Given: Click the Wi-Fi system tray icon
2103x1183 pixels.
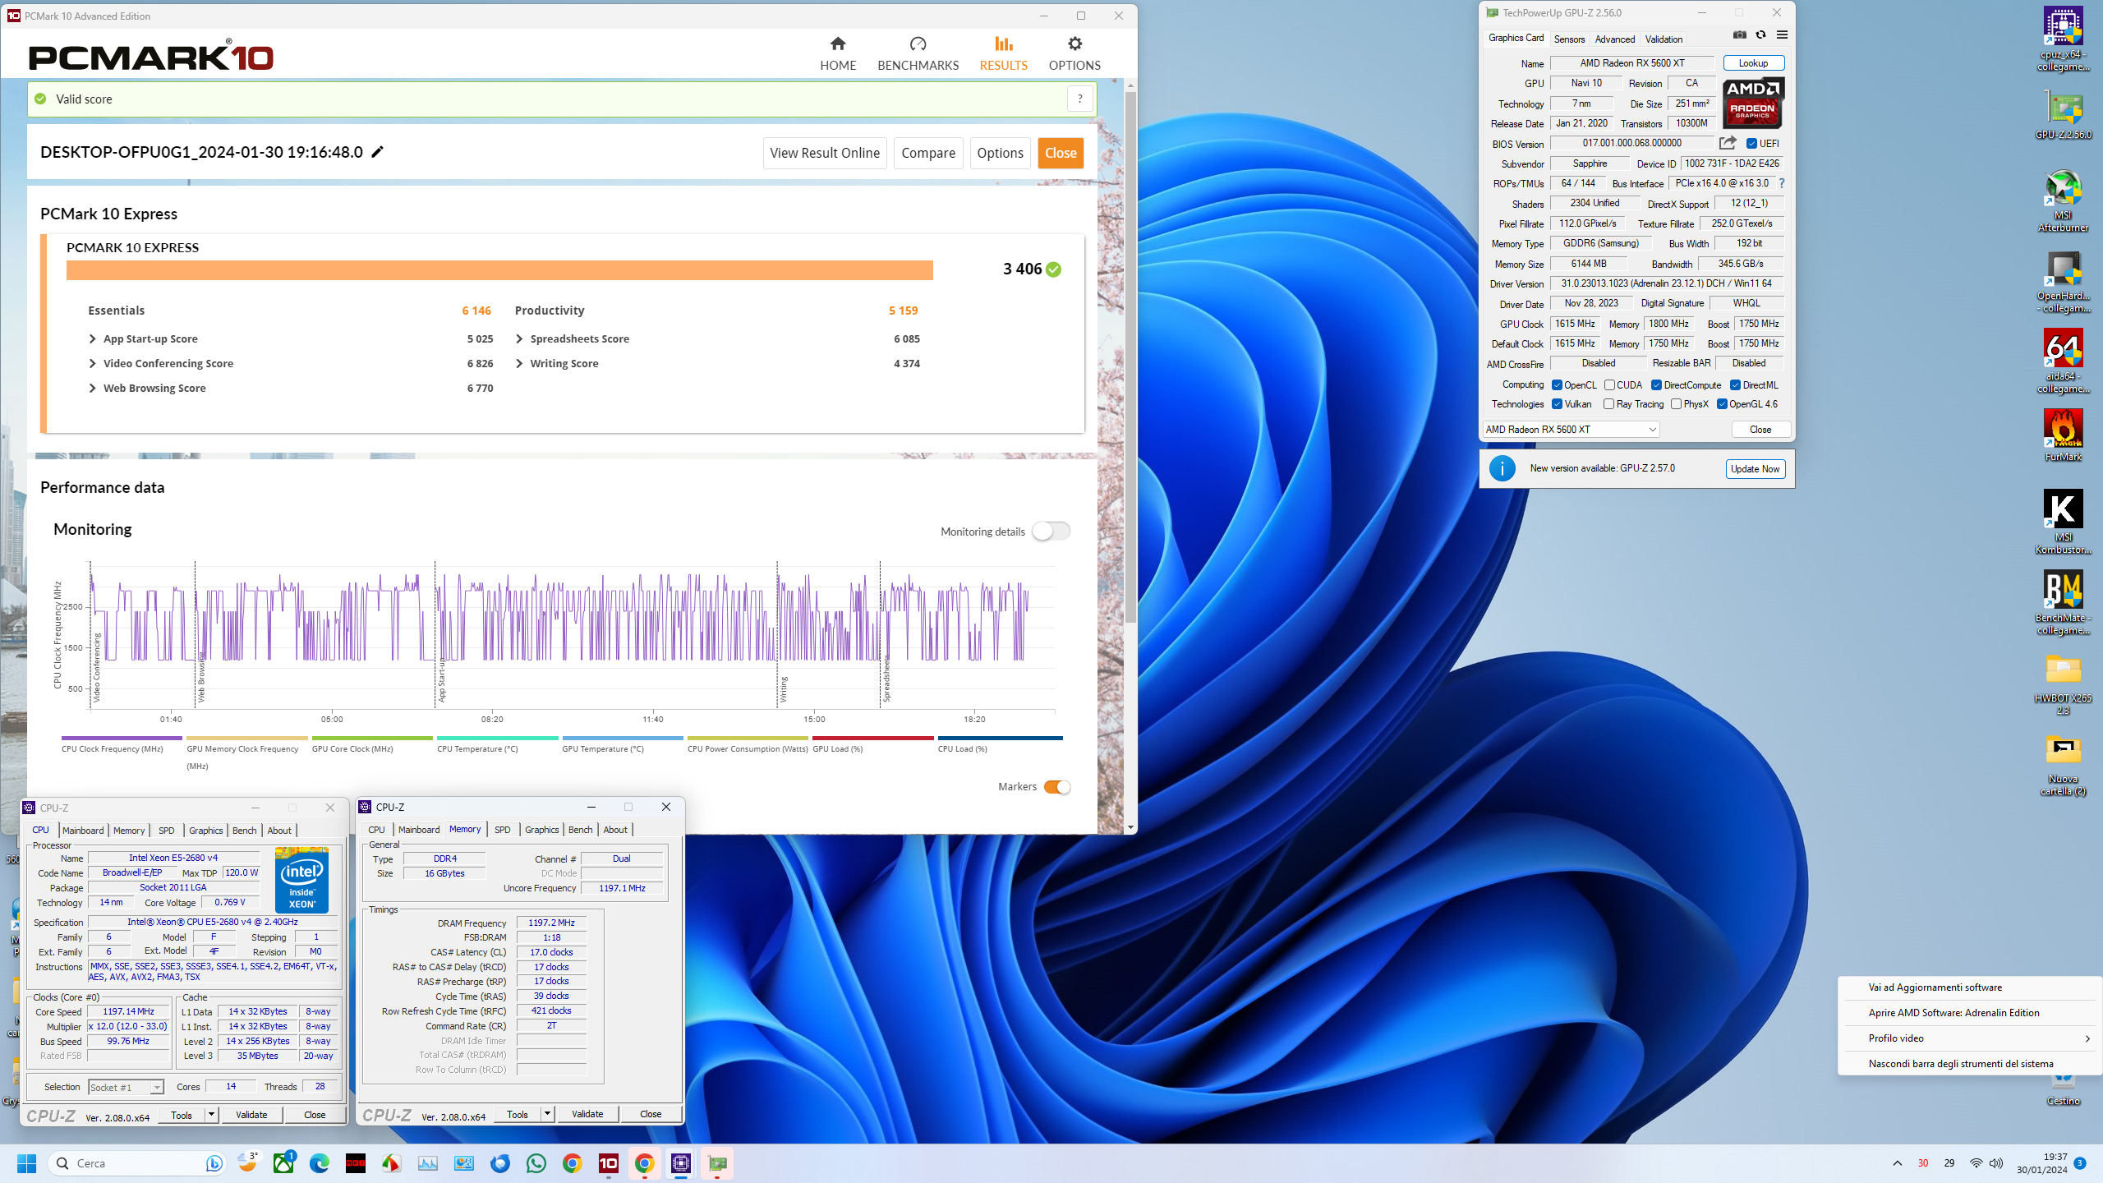Looking at the screenshot, I should pyautogui.click(x=1976, y=1163).
